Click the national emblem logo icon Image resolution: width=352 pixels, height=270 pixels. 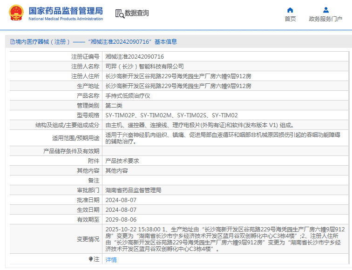15,13
